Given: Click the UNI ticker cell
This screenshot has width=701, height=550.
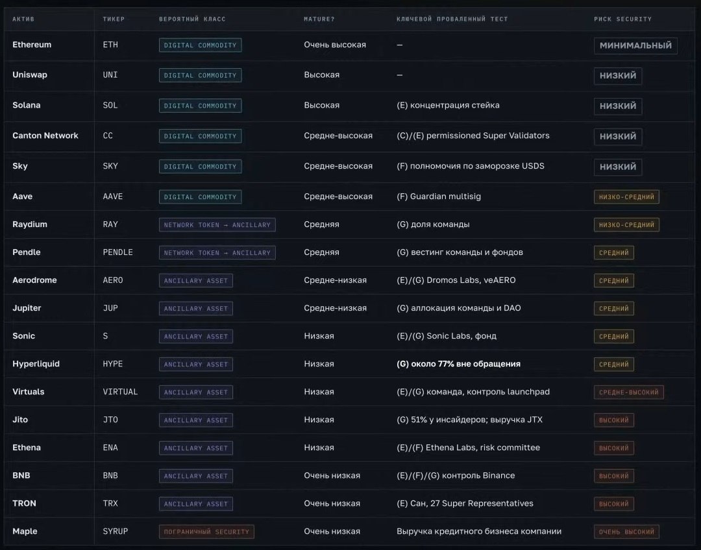Looking at the screenshot, I should pos(110,75).
